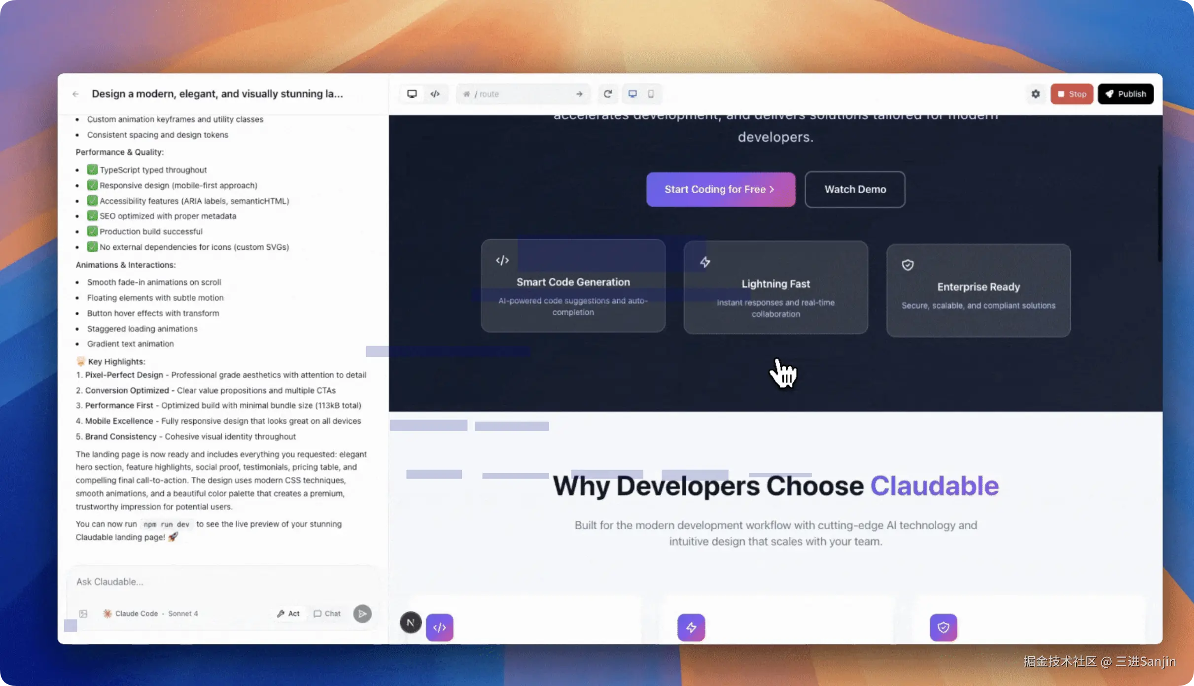Click the image attach icon

(83, 614)
